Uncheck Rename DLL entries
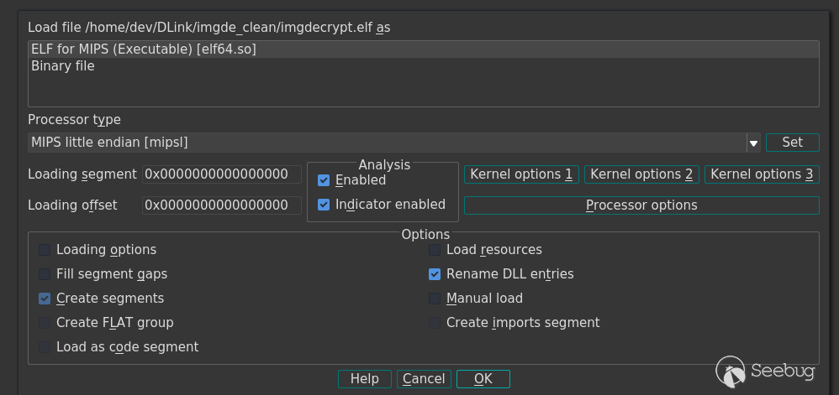The image size is (839, 395). pos(435,274)
